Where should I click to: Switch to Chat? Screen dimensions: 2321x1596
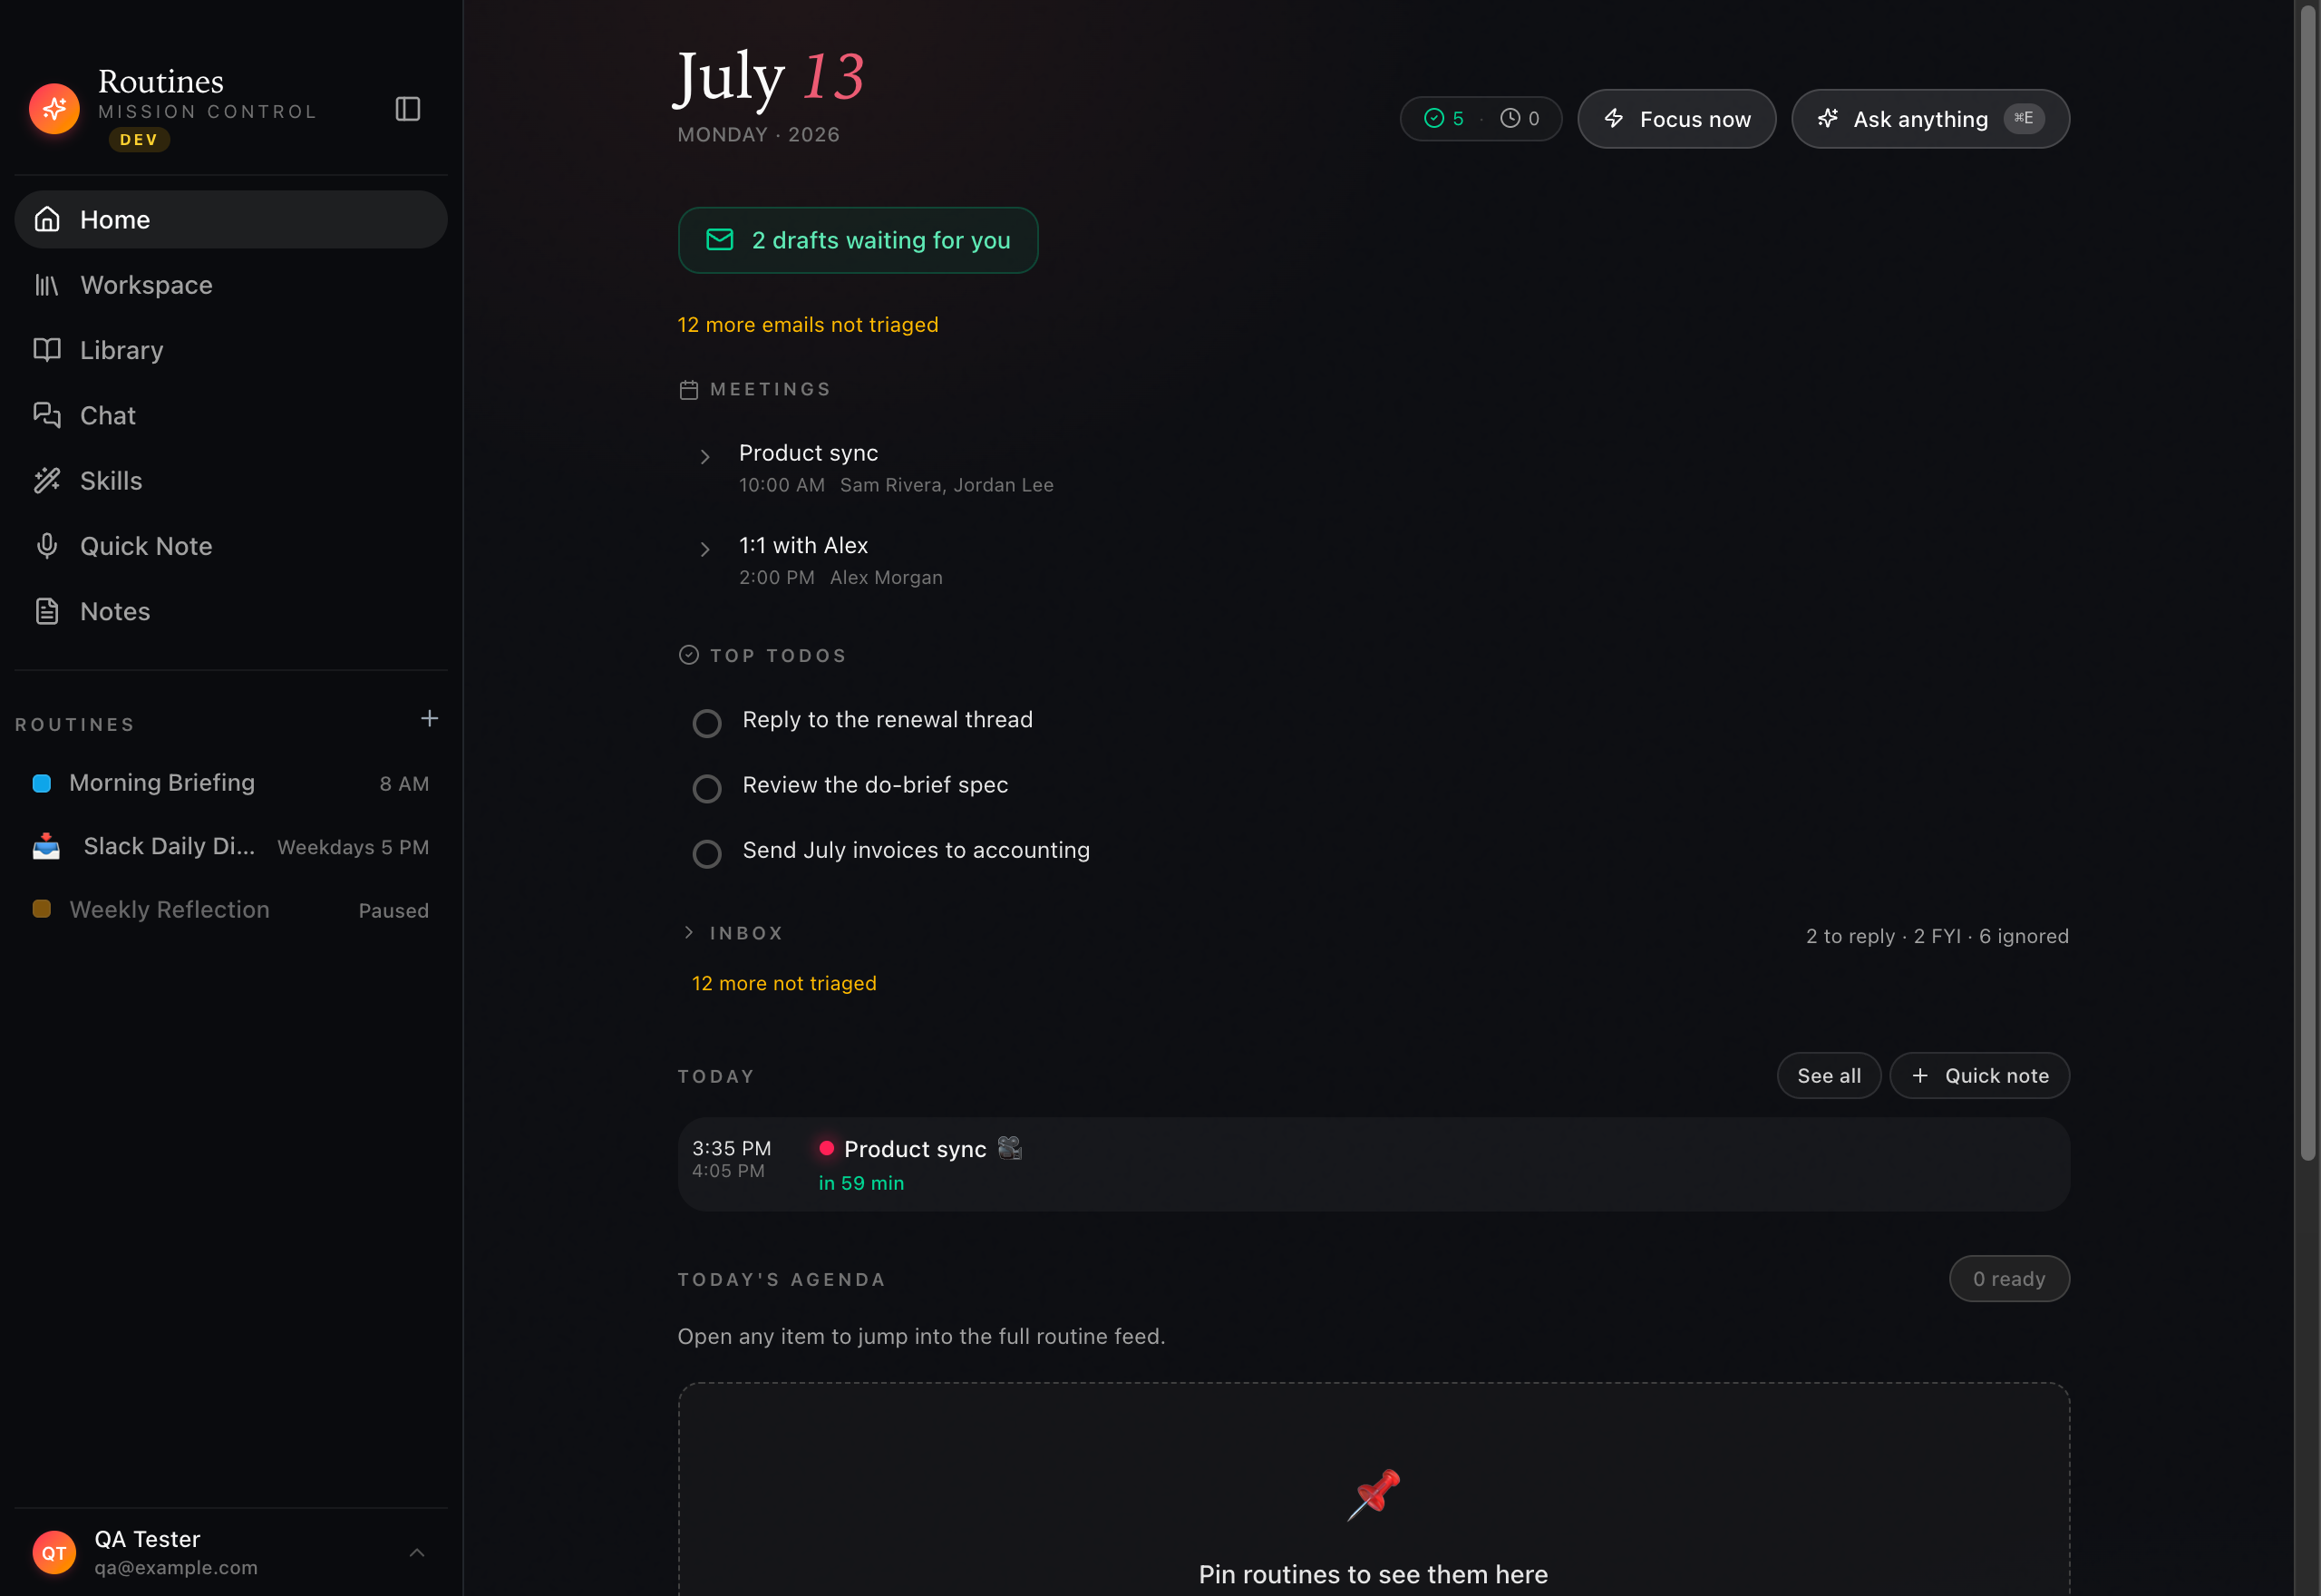pos(231,415)
